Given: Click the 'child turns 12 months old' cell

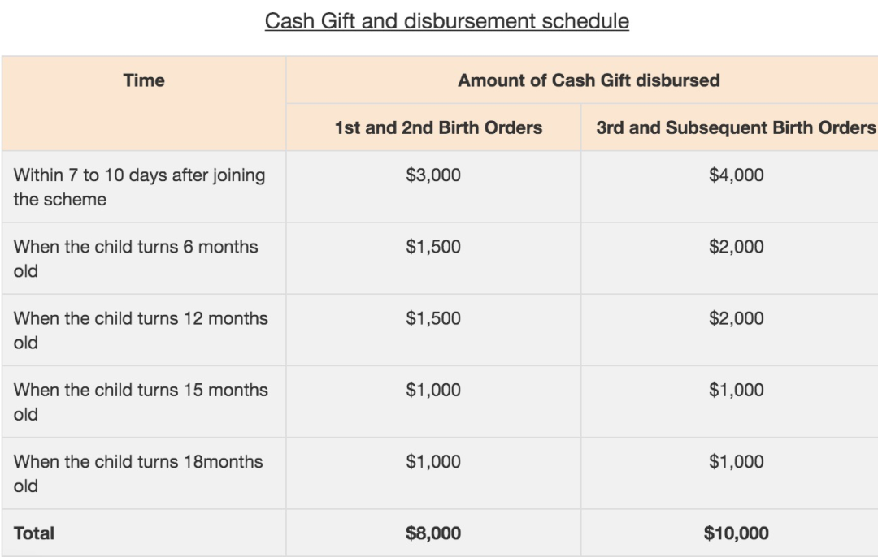Looking at the screenshot, I should pyautogui.click(x=141, y=330).
